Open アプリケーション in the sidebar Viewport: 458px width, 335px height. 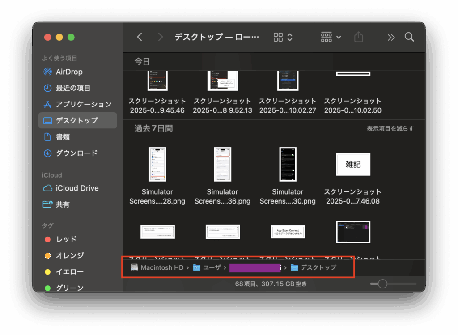pyautogui.click(x=77, y=104)
